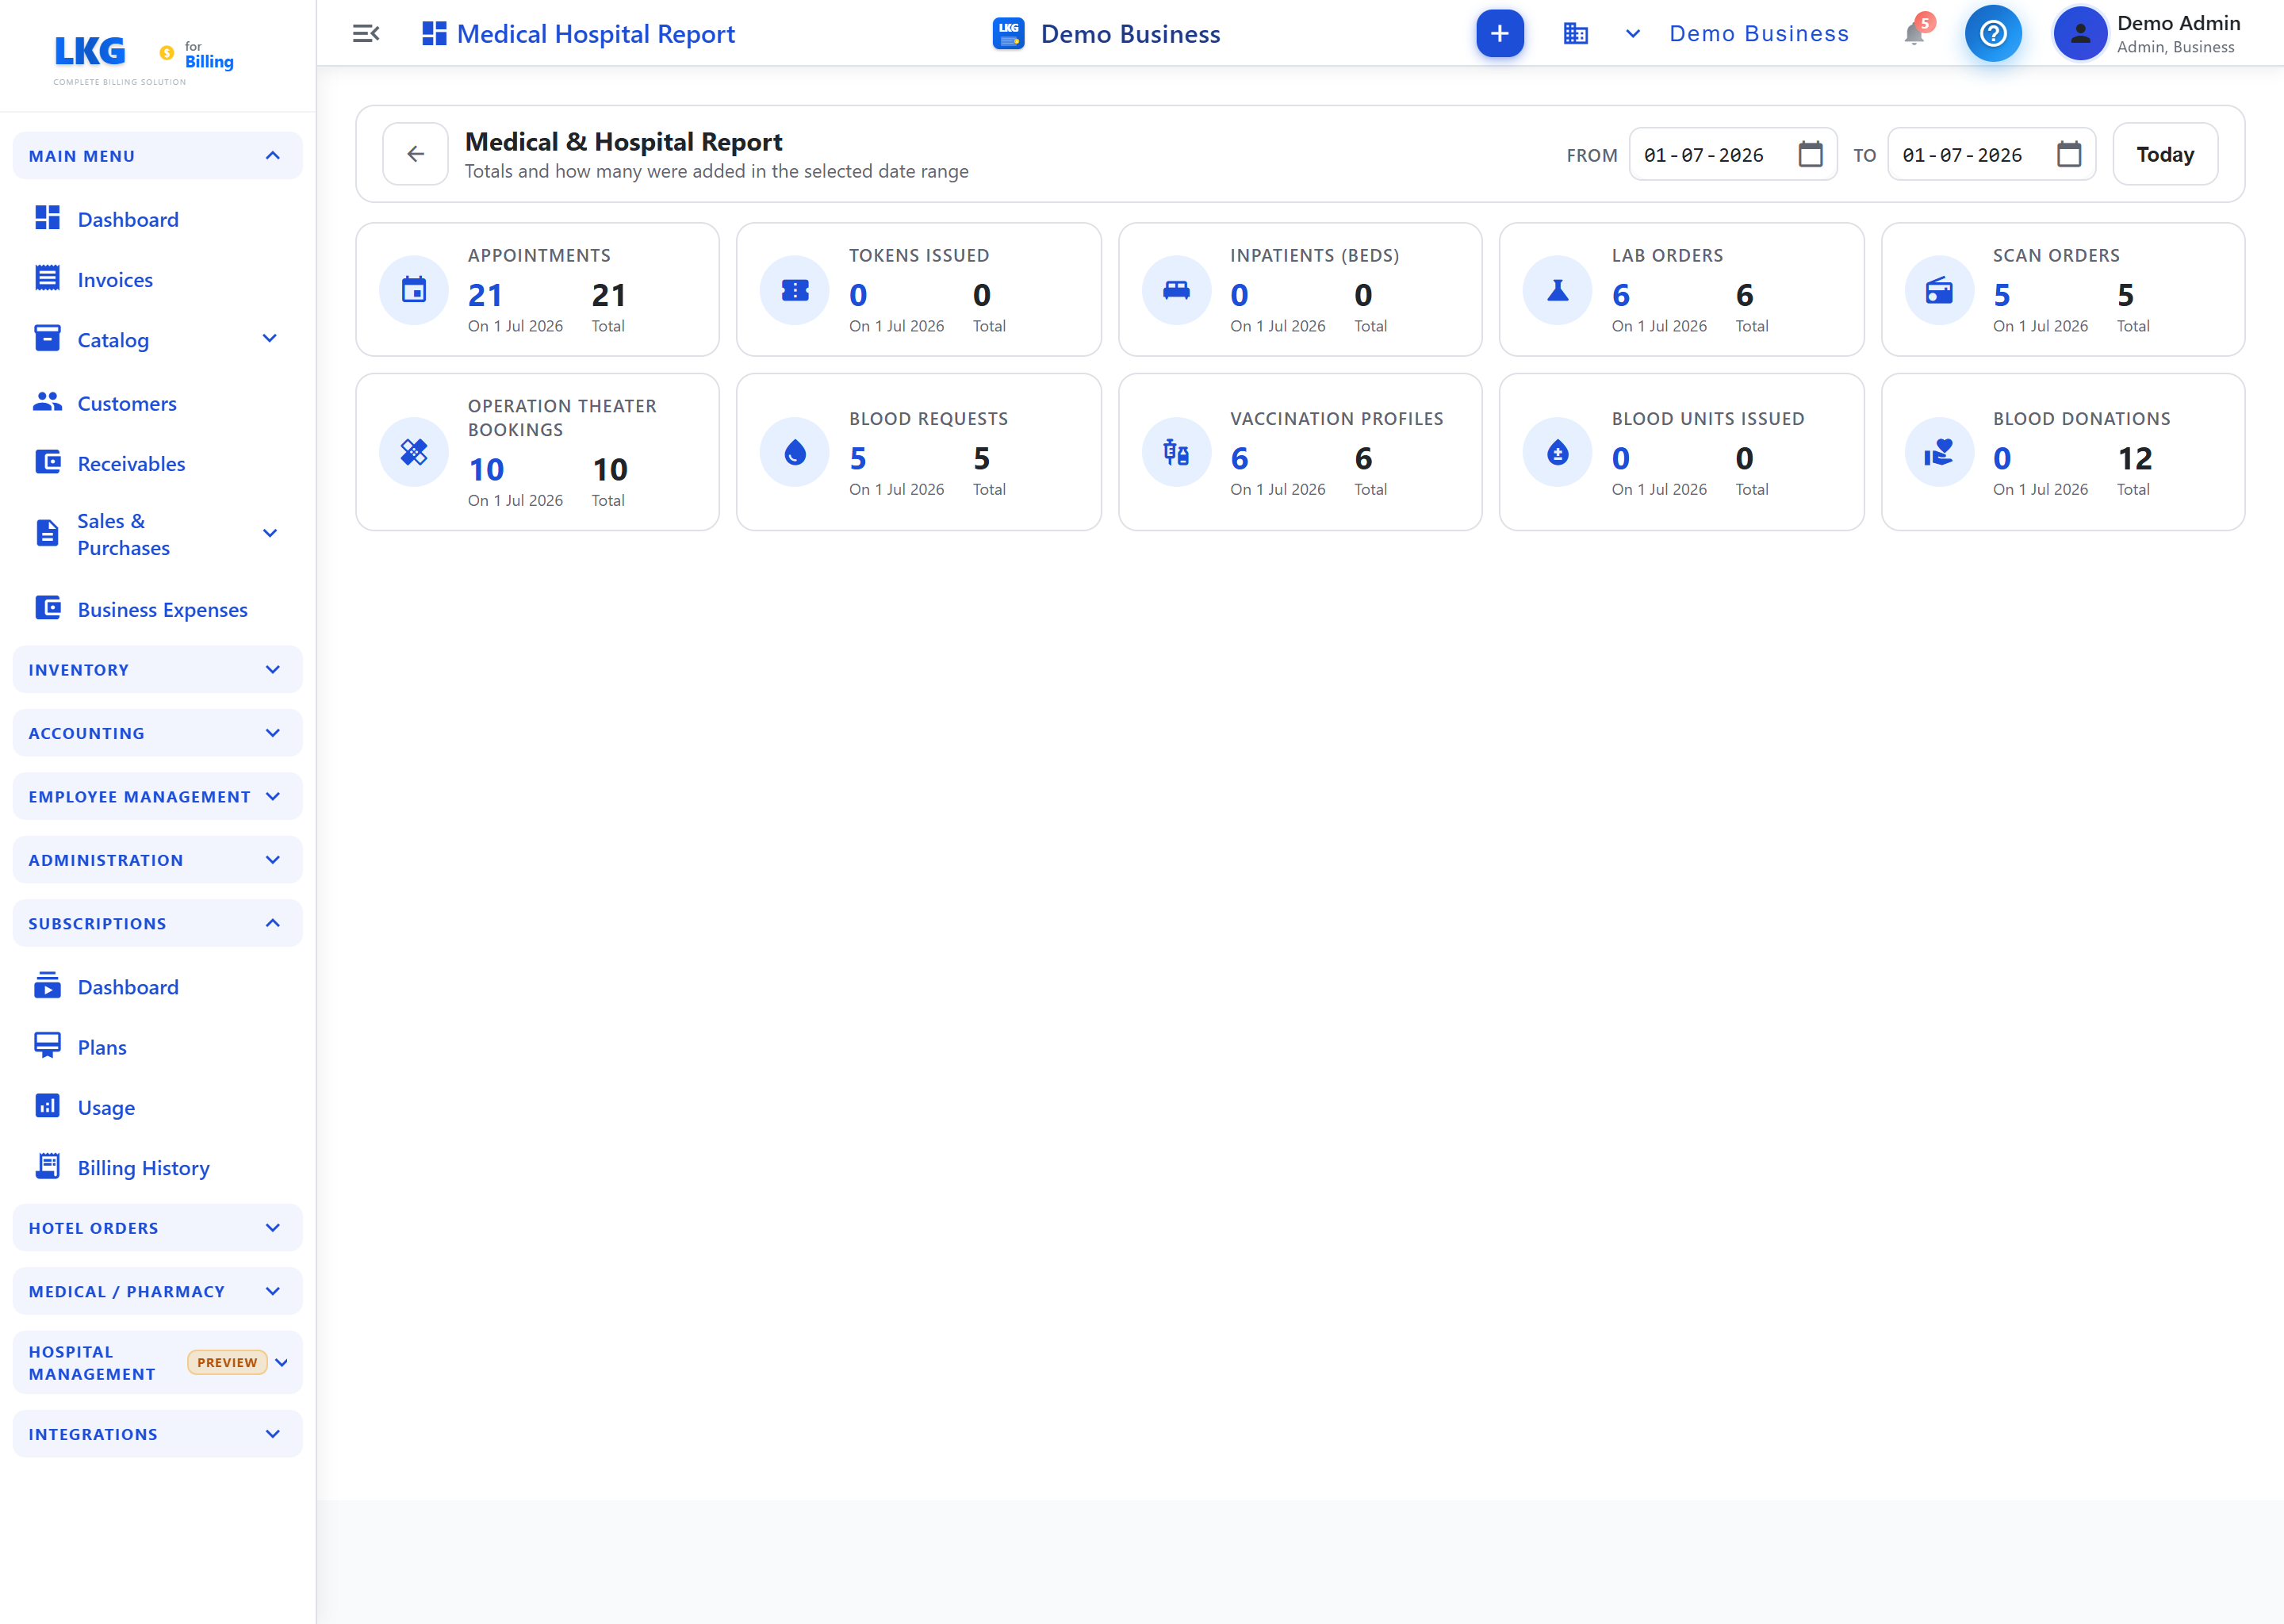Open business switcher dropdown arrow in header

pos(1632,34)
